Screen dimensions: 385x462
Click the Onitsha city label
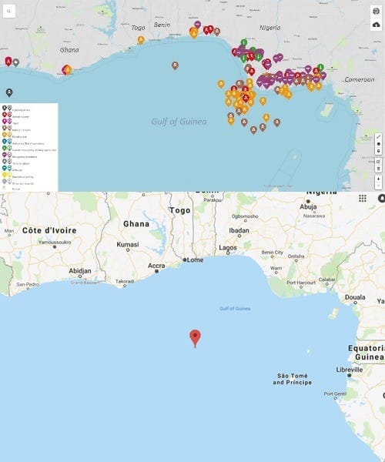pos(296,256)
